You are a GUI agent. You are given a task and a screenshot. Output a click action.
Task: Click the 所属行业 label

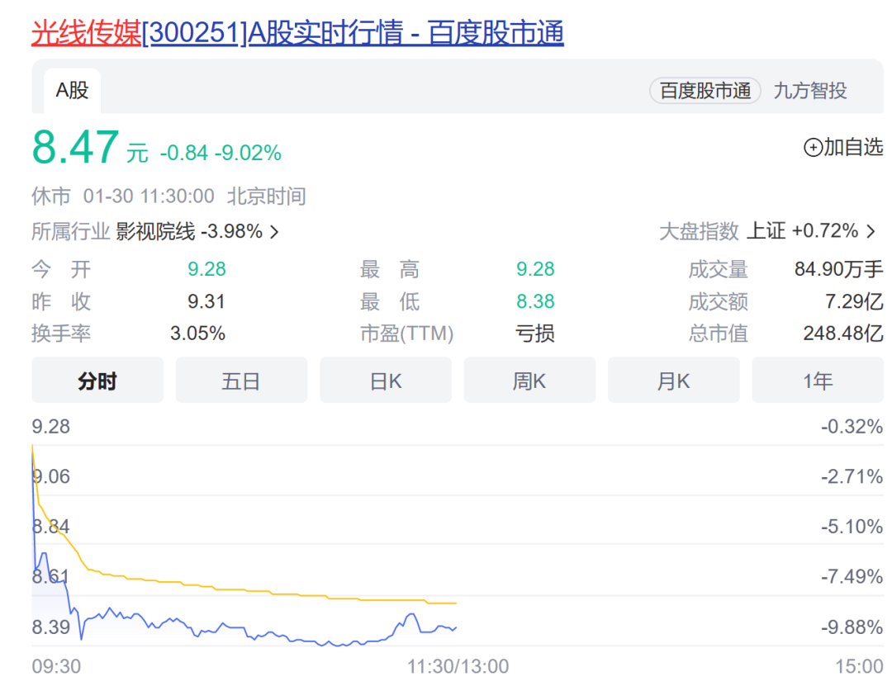click(70, 231)
